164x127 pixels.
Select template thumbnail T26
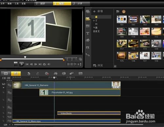(133, 56)
